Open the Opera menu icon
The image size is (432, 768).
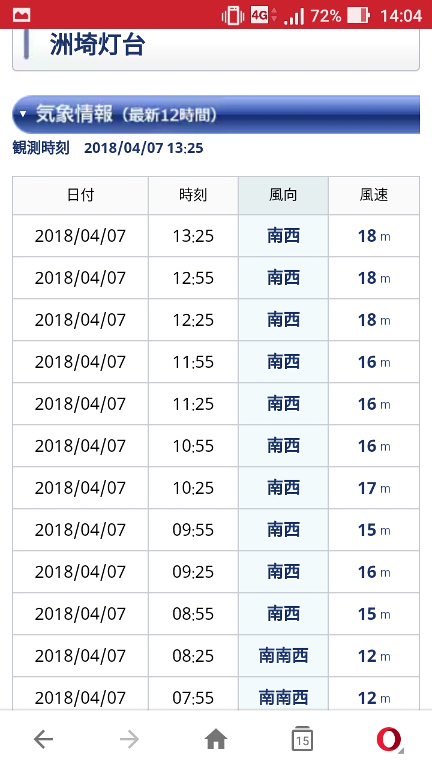[389, 740]
